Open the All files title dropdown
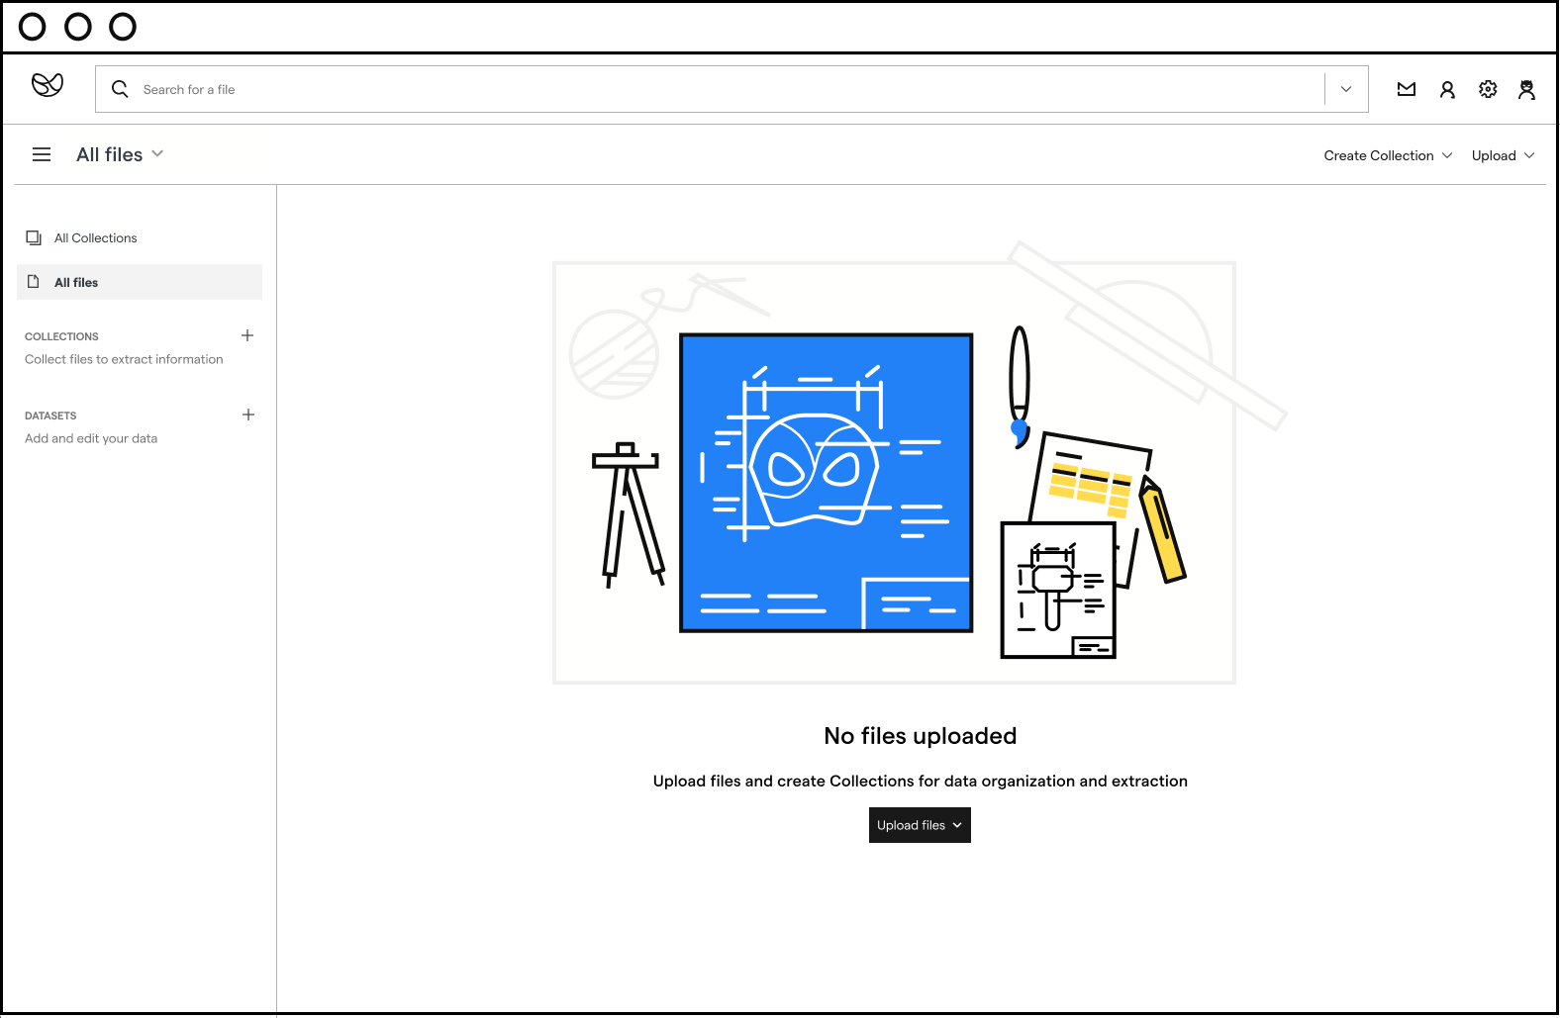 point(120,154)
